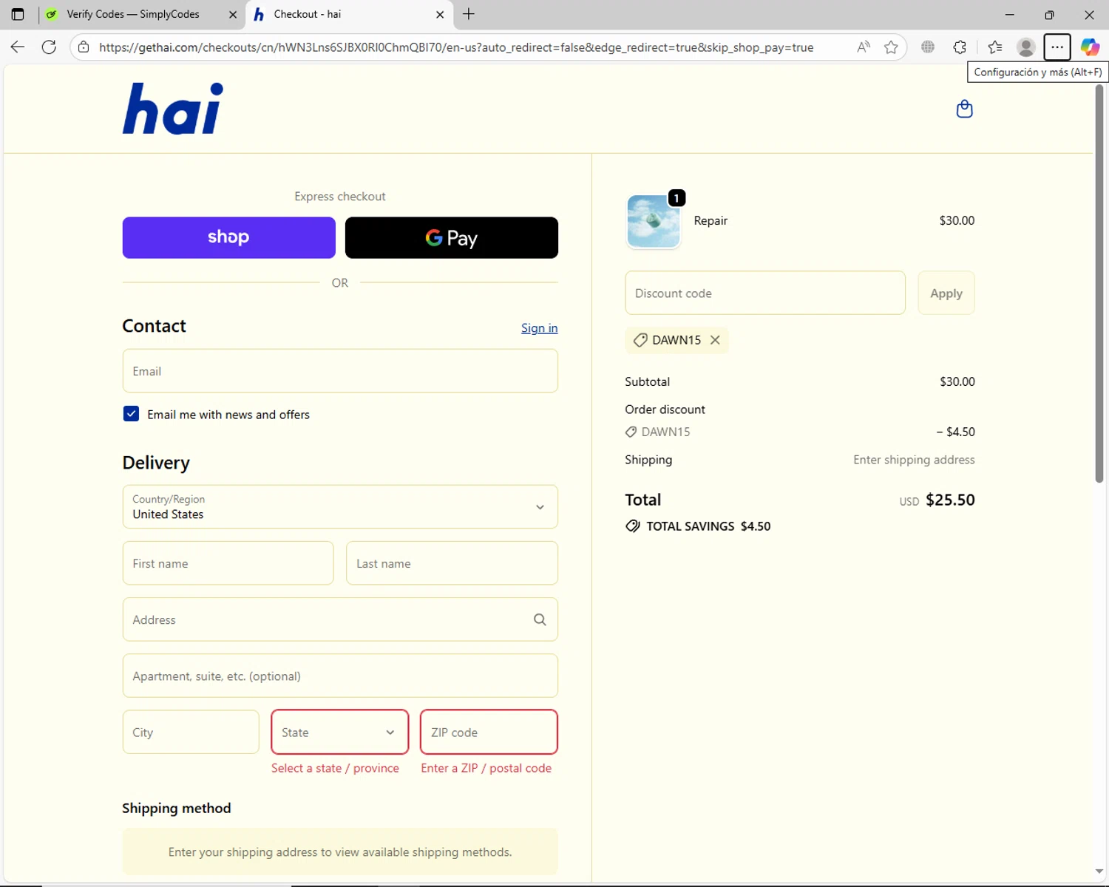Click the -$4.50 discount amount
The height and width of the screenshot is (887, 1109).
pyautogui.click(x=955, y=432)
